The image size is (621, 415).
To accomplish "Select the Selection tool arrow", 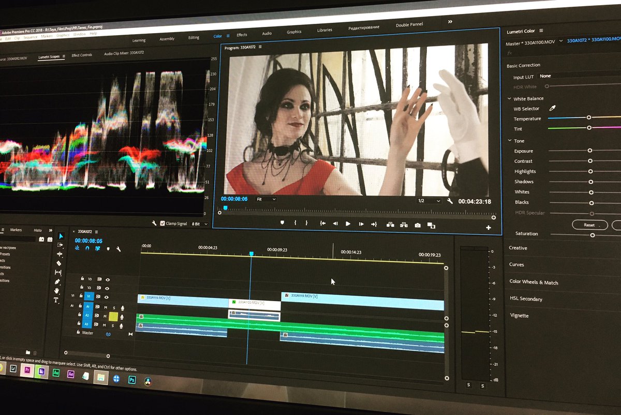I will point(61,236).
